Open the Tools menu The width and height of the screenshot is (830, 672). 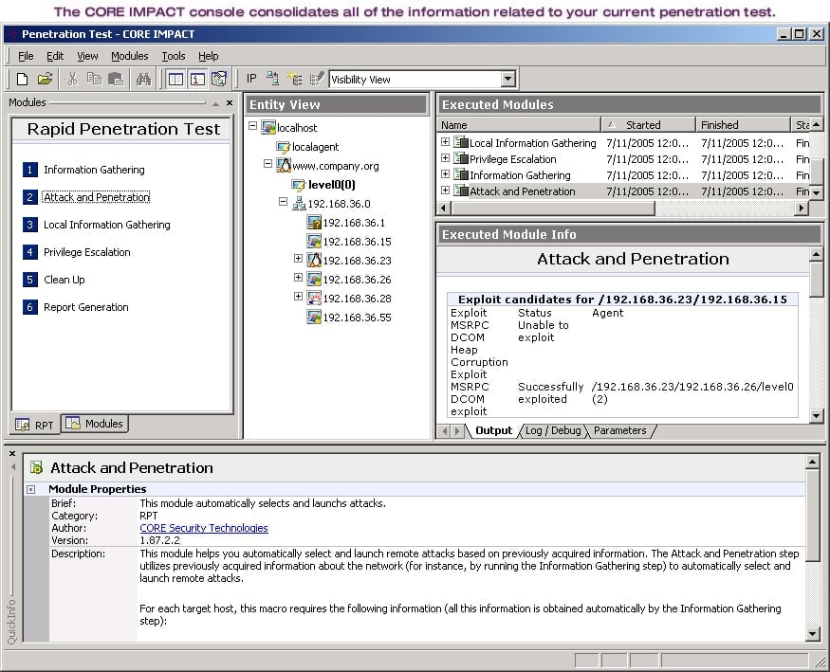point(173,56)
